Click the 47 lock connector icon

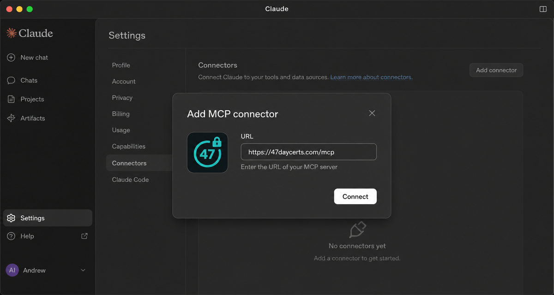coord(207,153)
